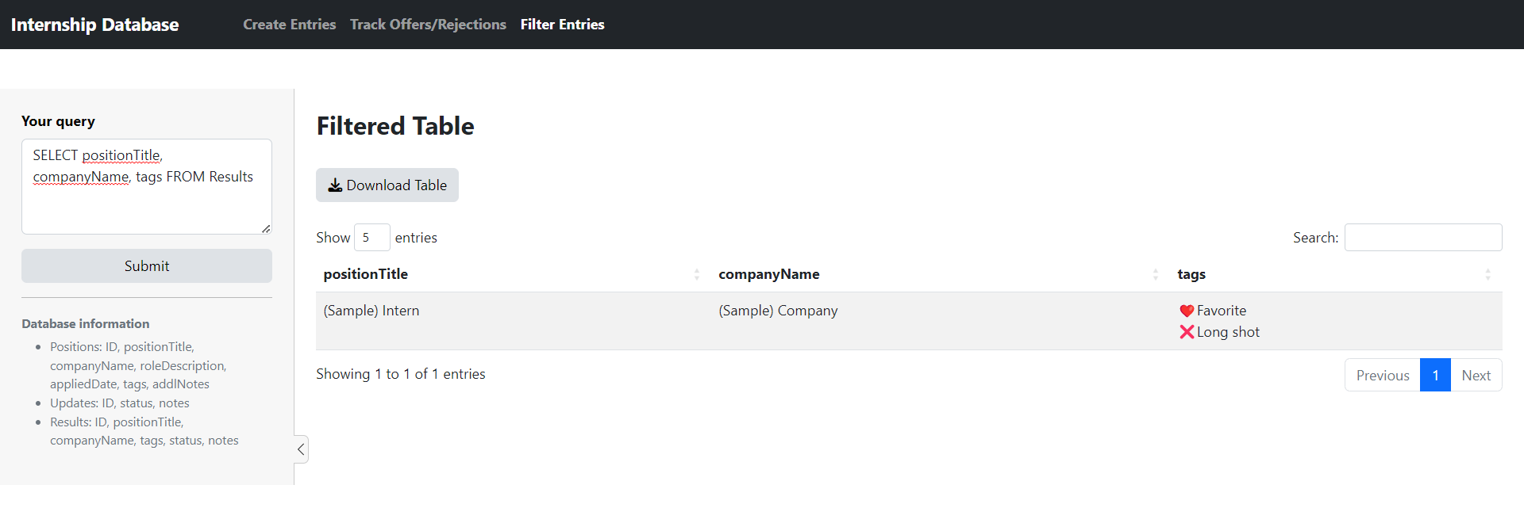Open Track Offers/Rejections tab
This screenshot has width=1524, height=523.
click(x=428, y=25)
